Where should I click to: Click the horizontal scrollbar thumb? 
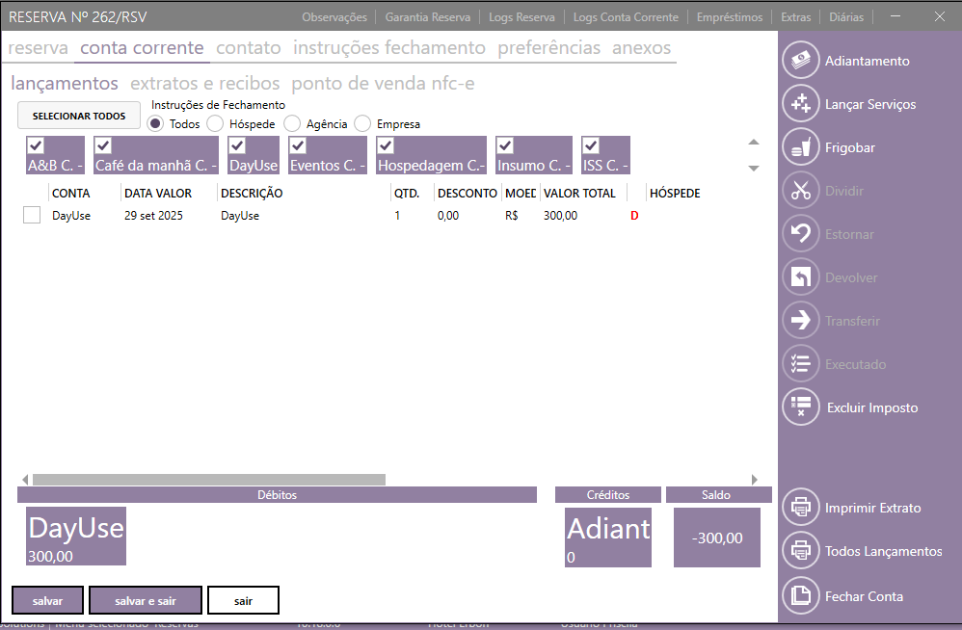pos(208,479)
